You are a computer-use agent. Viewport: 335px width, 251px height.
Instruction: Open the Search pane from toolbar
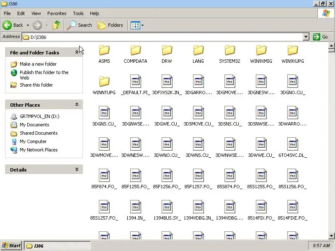point(79,25)
